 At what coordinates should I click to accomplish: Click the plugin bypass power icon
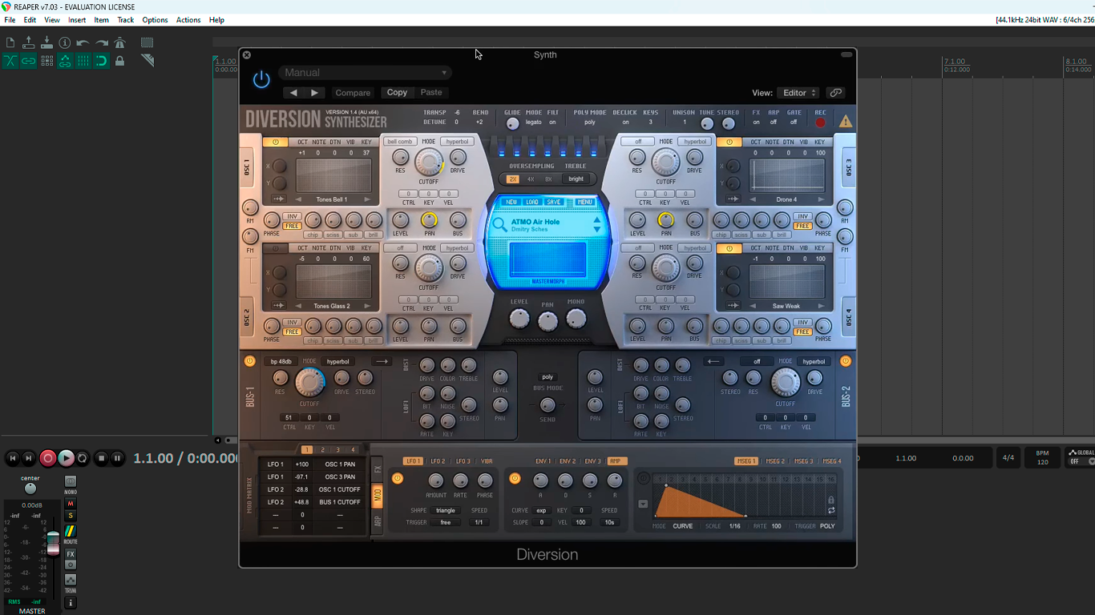261,79
